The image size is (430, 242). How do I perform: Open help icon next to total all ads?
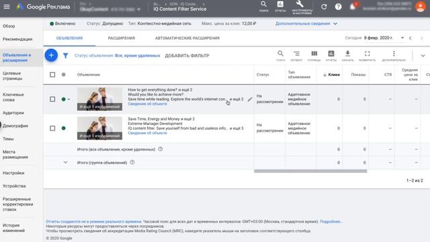[x=161, y=149]
